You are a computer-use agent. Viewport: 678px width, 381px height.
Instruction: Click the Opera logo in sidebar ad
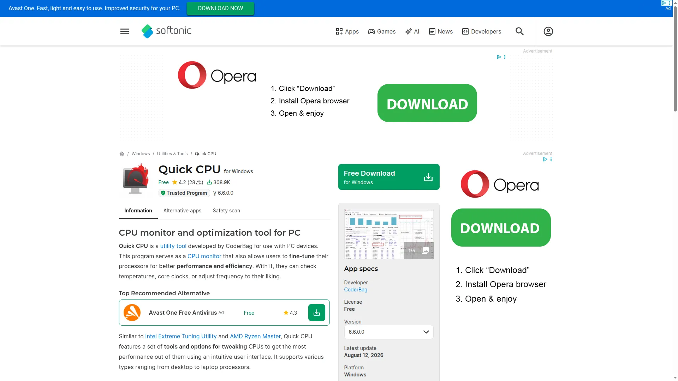[x=500, y=184]
